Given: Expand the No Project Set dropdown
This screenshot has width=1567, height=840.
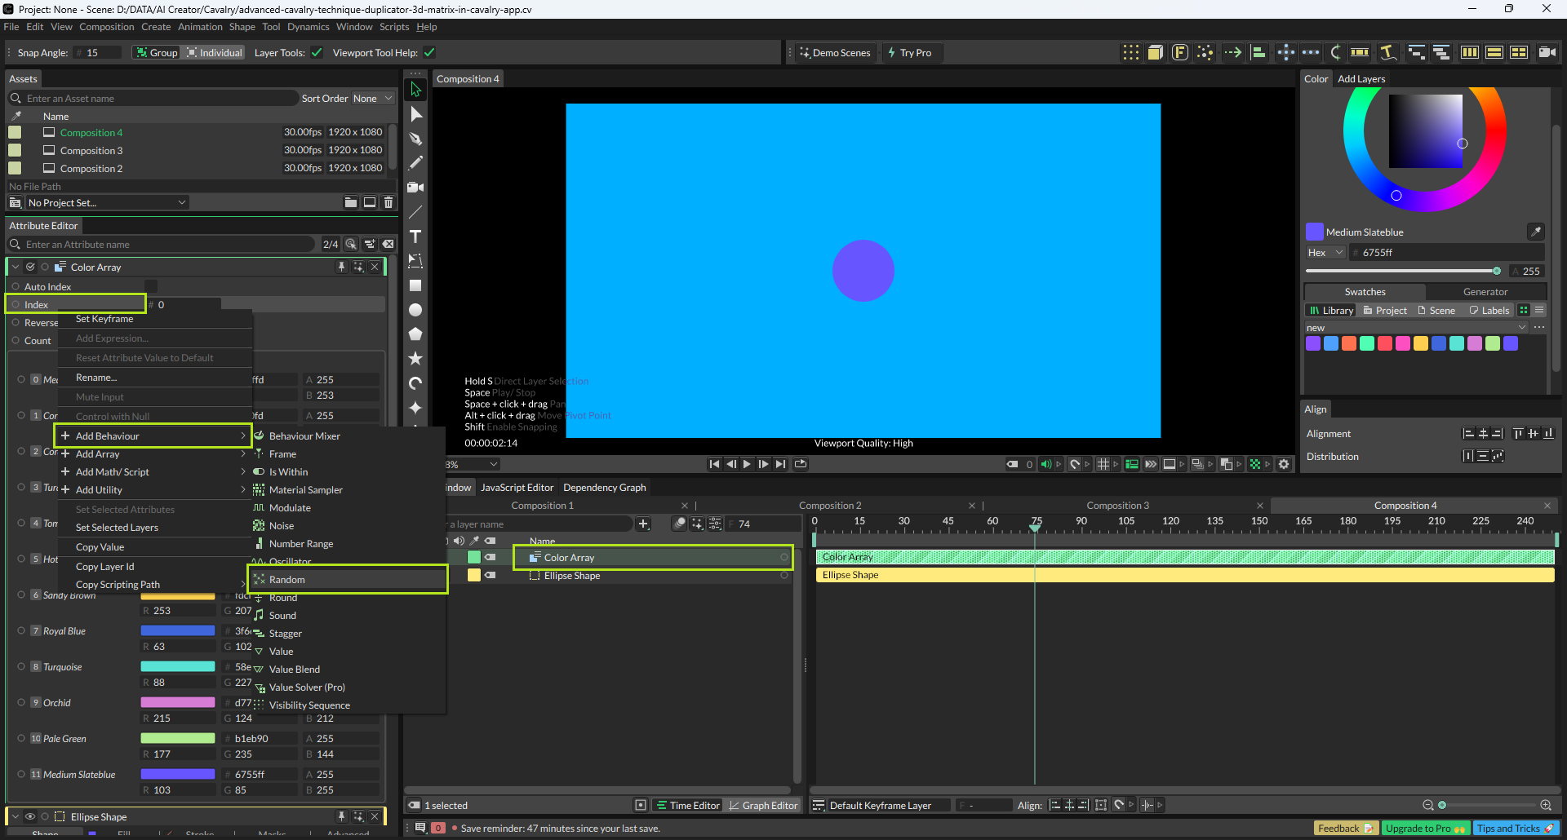Looking at the screenshot, I should (106, 202).
